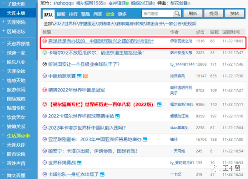Click the 刷新 button

click(x=193, y=14)
